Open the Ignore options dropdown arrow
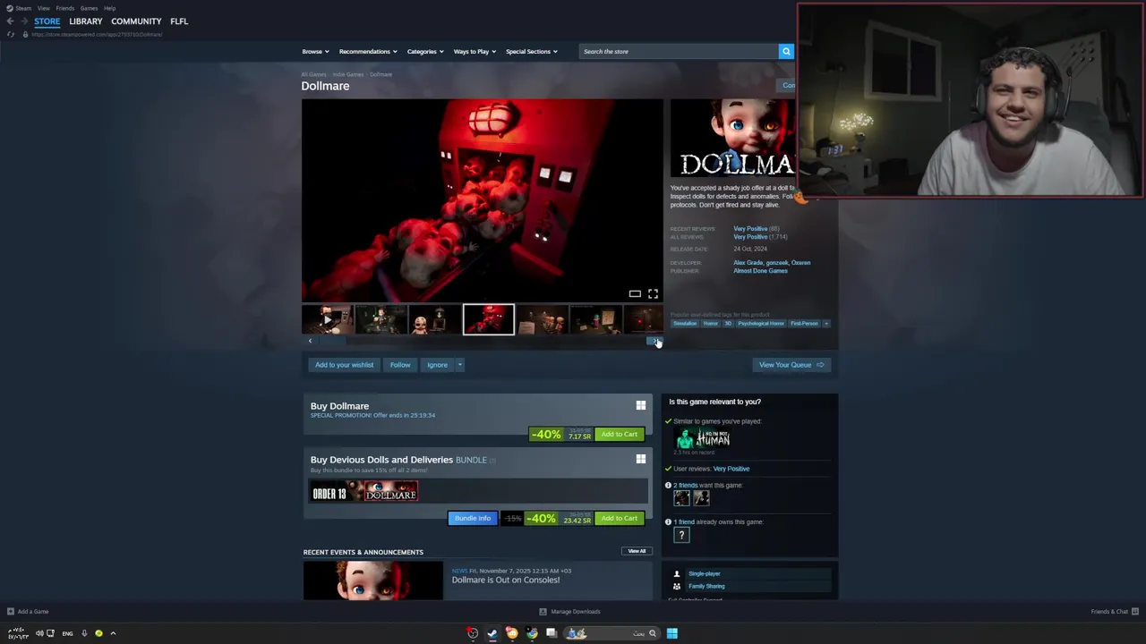Image resolution: width=1146 pixels, height=644 pixels. (459, 365)
